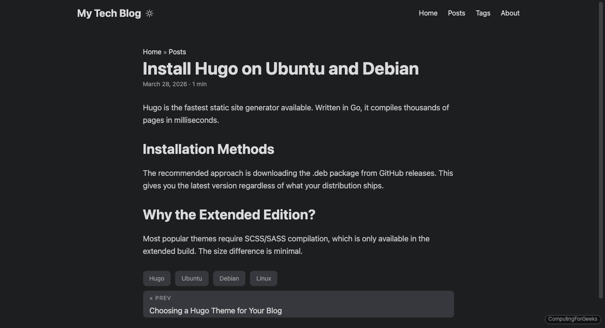Click the 'Installation Methods' heading
The height and width of the screenshot is (328, 605).
coord(208,149)
